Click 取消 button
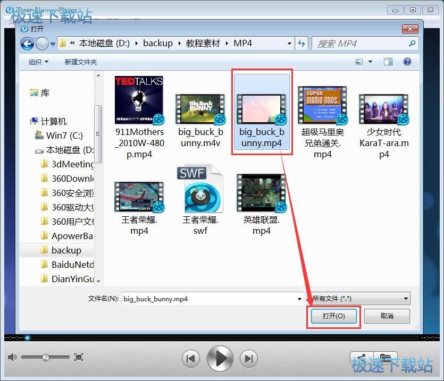Screen dimensions: 444x381 387,316
